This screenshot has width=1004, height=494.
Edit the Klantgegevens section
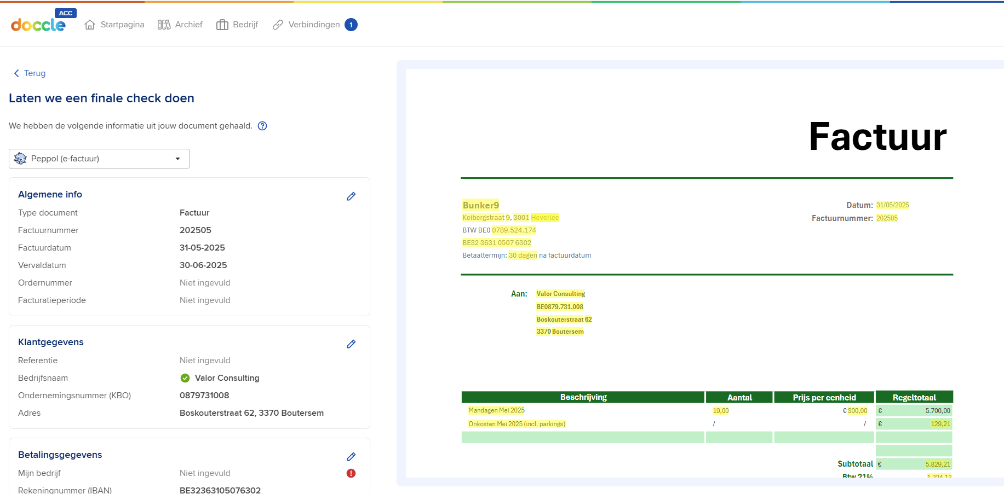coord(351,344)
